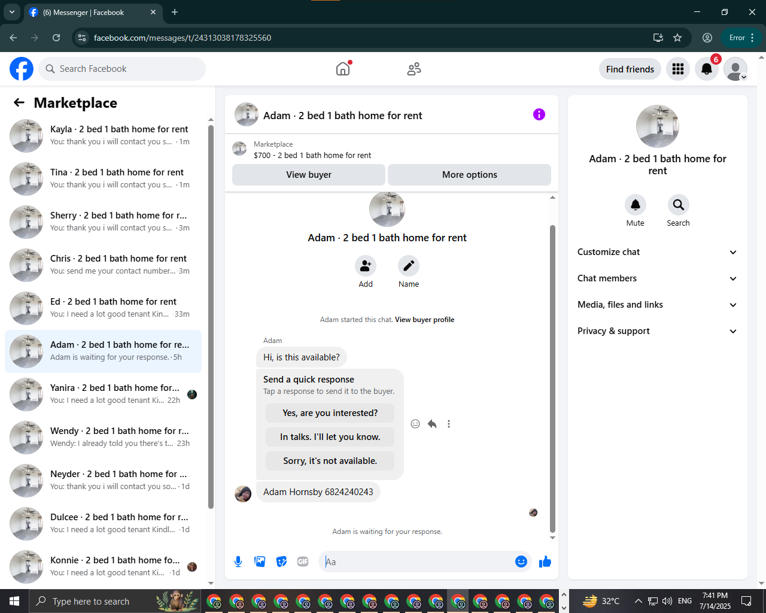Click the message 'Adam Hornsby 6824240243'

318,492
